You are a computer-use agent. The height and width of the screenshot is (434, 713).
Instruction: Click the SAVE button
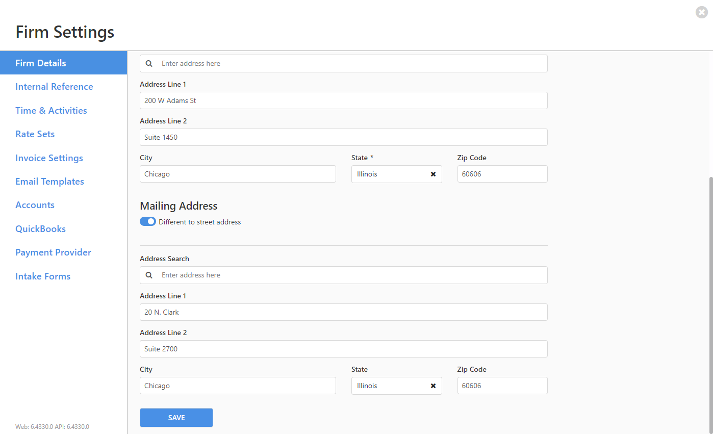pyautogui.click(x=176, y=417)
